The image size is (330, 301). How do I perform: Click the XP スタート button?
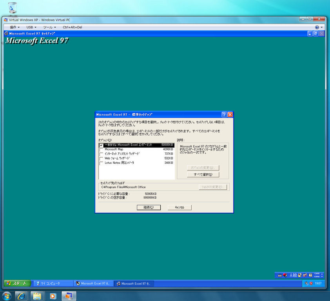click(x=17, y=283)
